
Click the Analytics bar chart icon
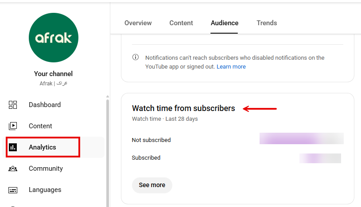(x=13, y=147)
